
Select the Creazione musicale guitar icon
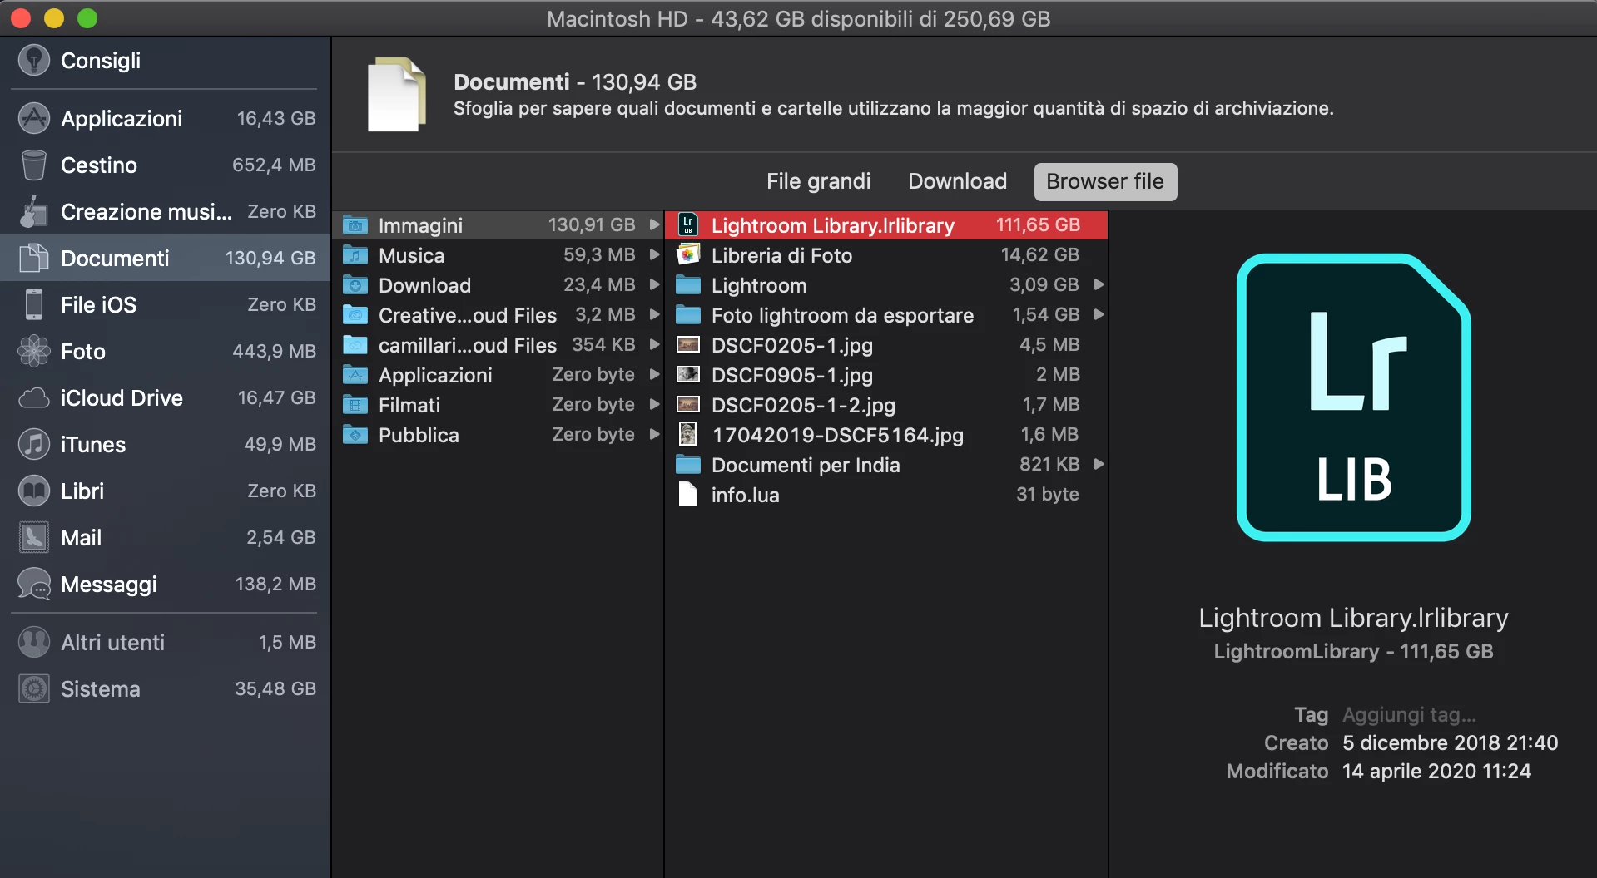coord(33,211)
